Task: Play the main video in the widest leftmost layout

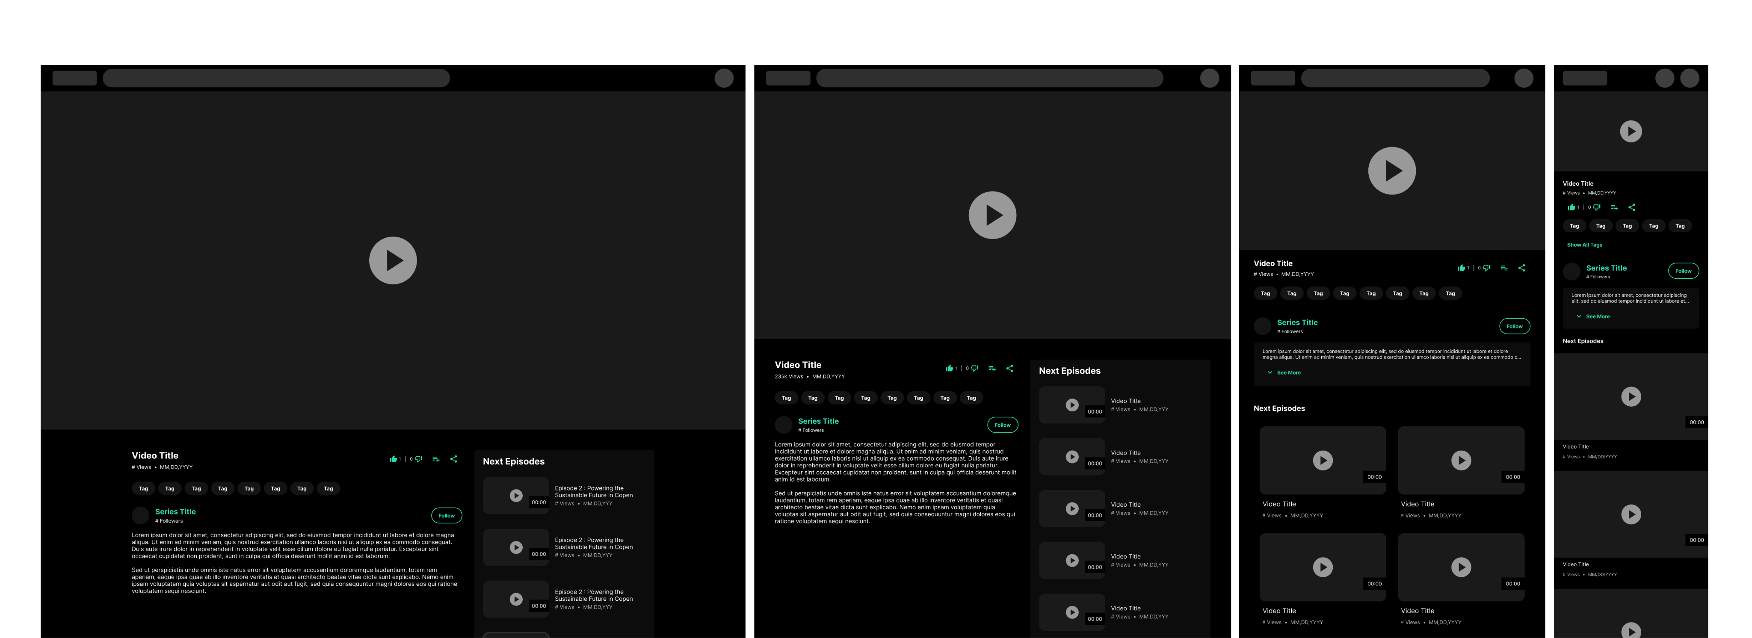Action: click(392, 260)
